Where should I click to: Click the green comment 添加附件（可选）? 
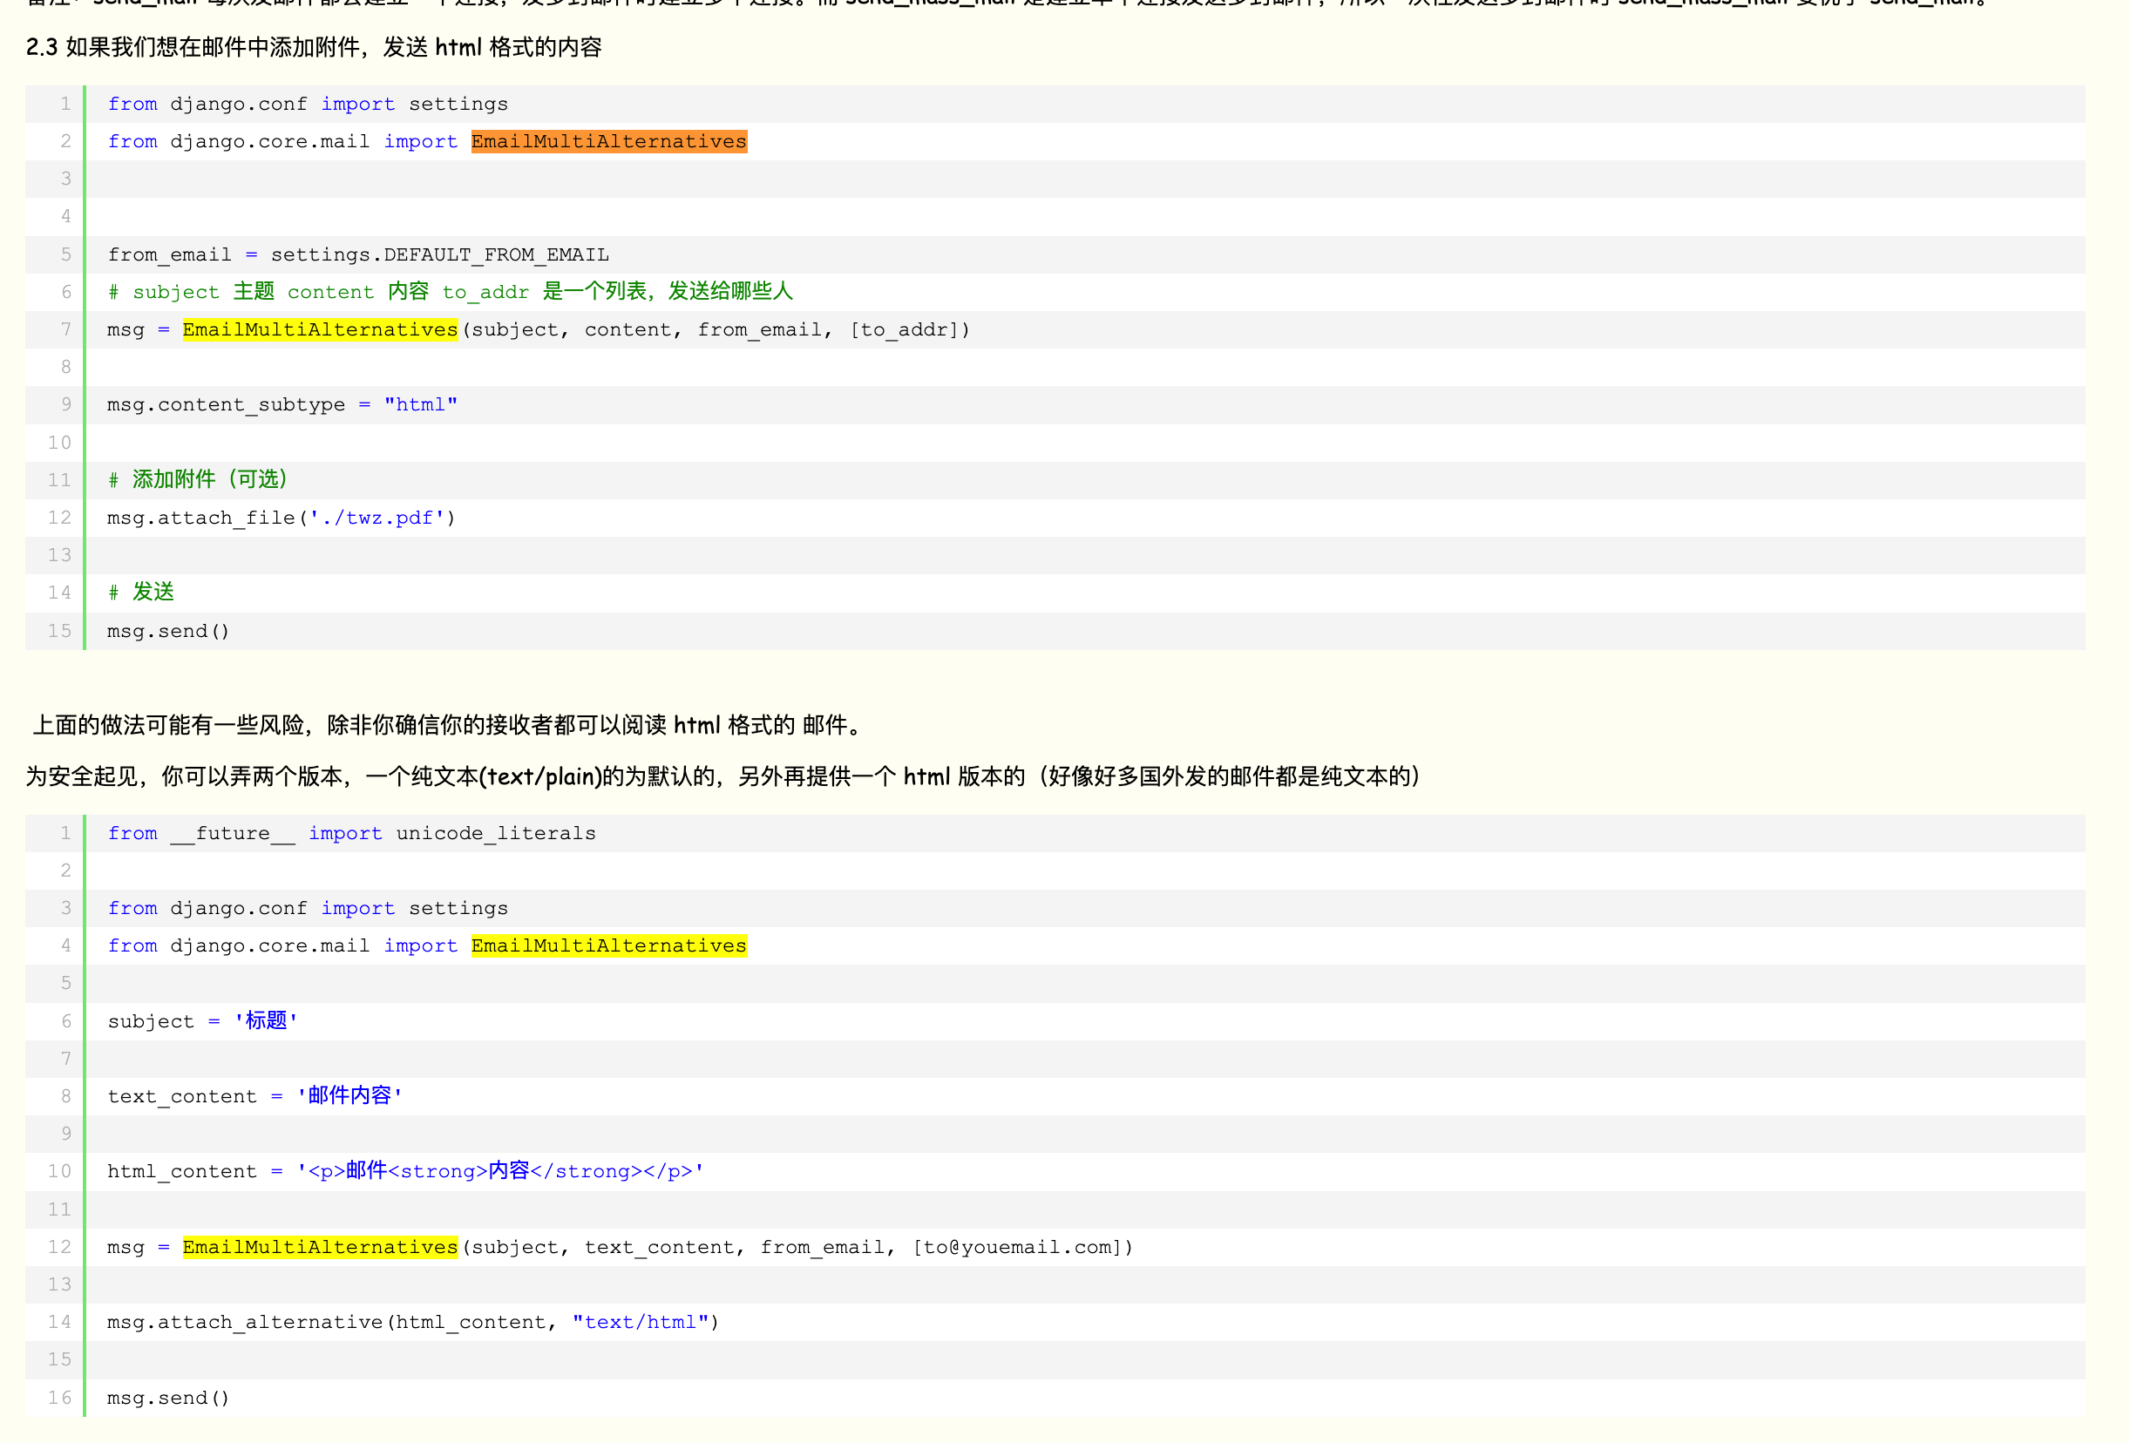pos(199,479)
